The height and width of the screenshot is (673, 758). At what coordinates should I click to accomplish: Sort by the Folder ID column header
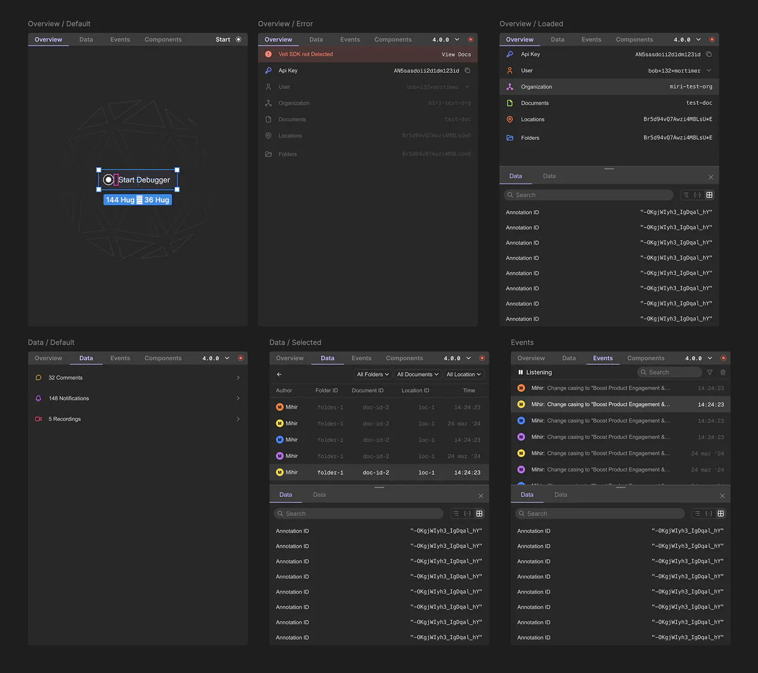click(x=327, y=390)
